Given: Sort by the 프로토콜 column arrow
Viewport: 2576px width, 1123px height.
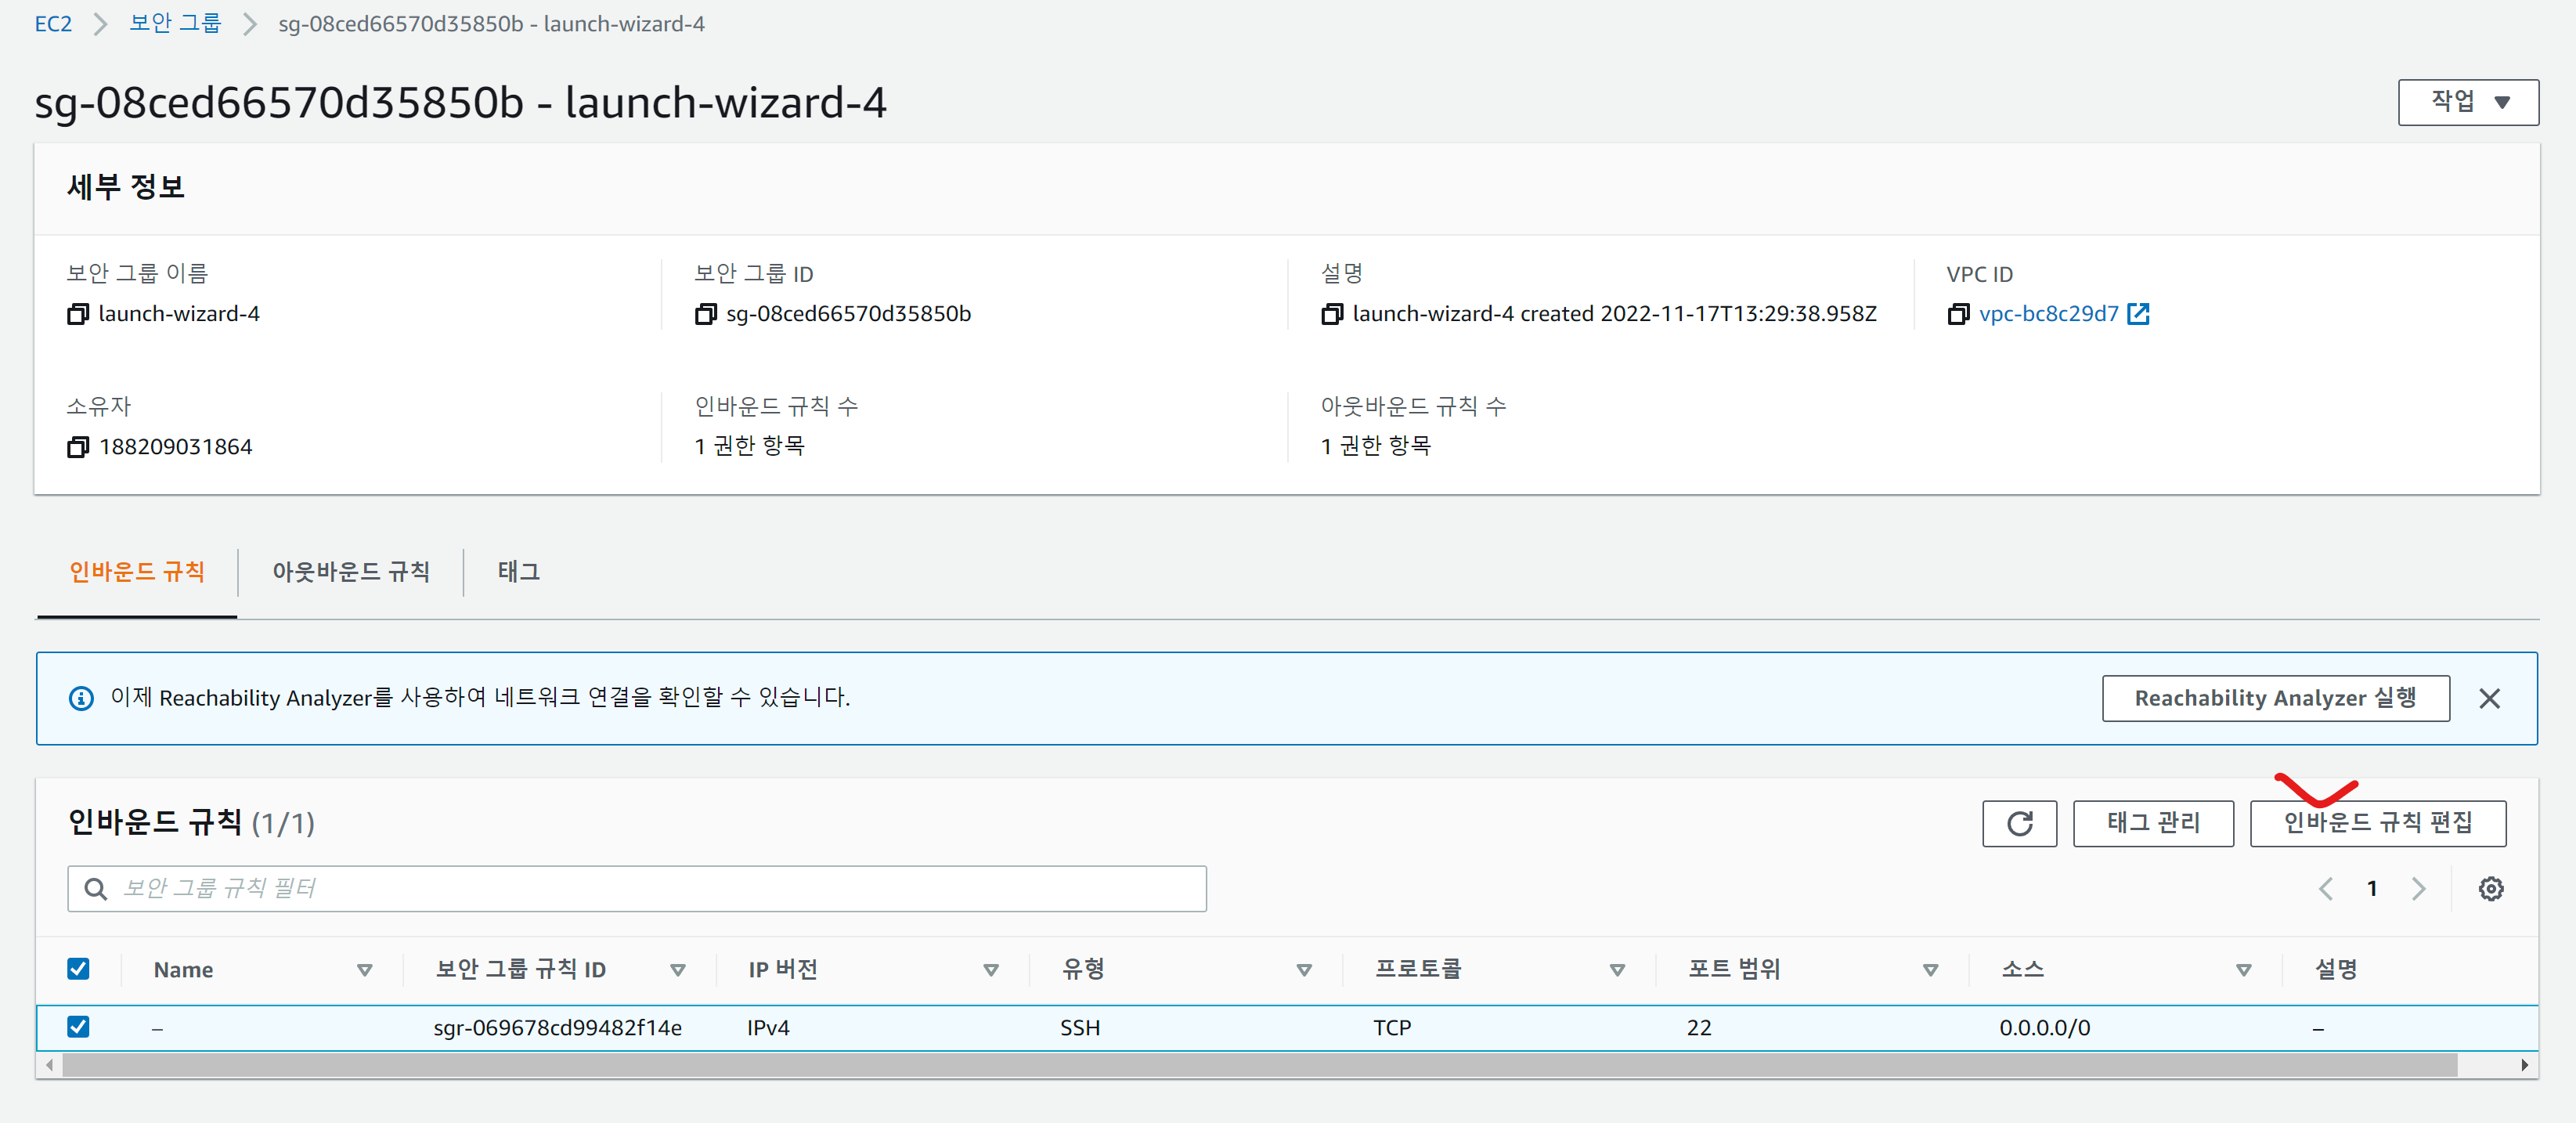Looking at the screenshot, I should point(1616,969).
